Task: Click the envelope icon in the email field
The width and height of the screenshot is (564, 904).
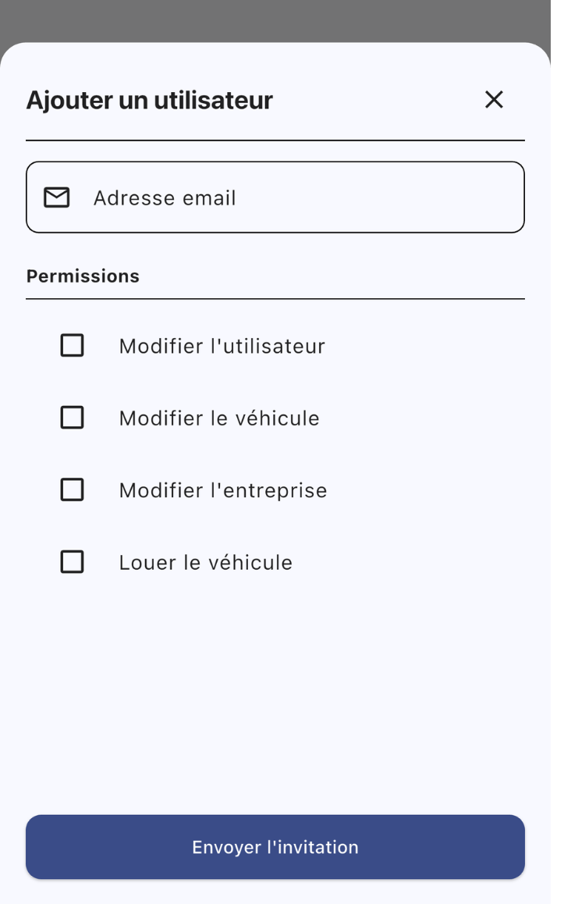Action: (x=55, y=197)
